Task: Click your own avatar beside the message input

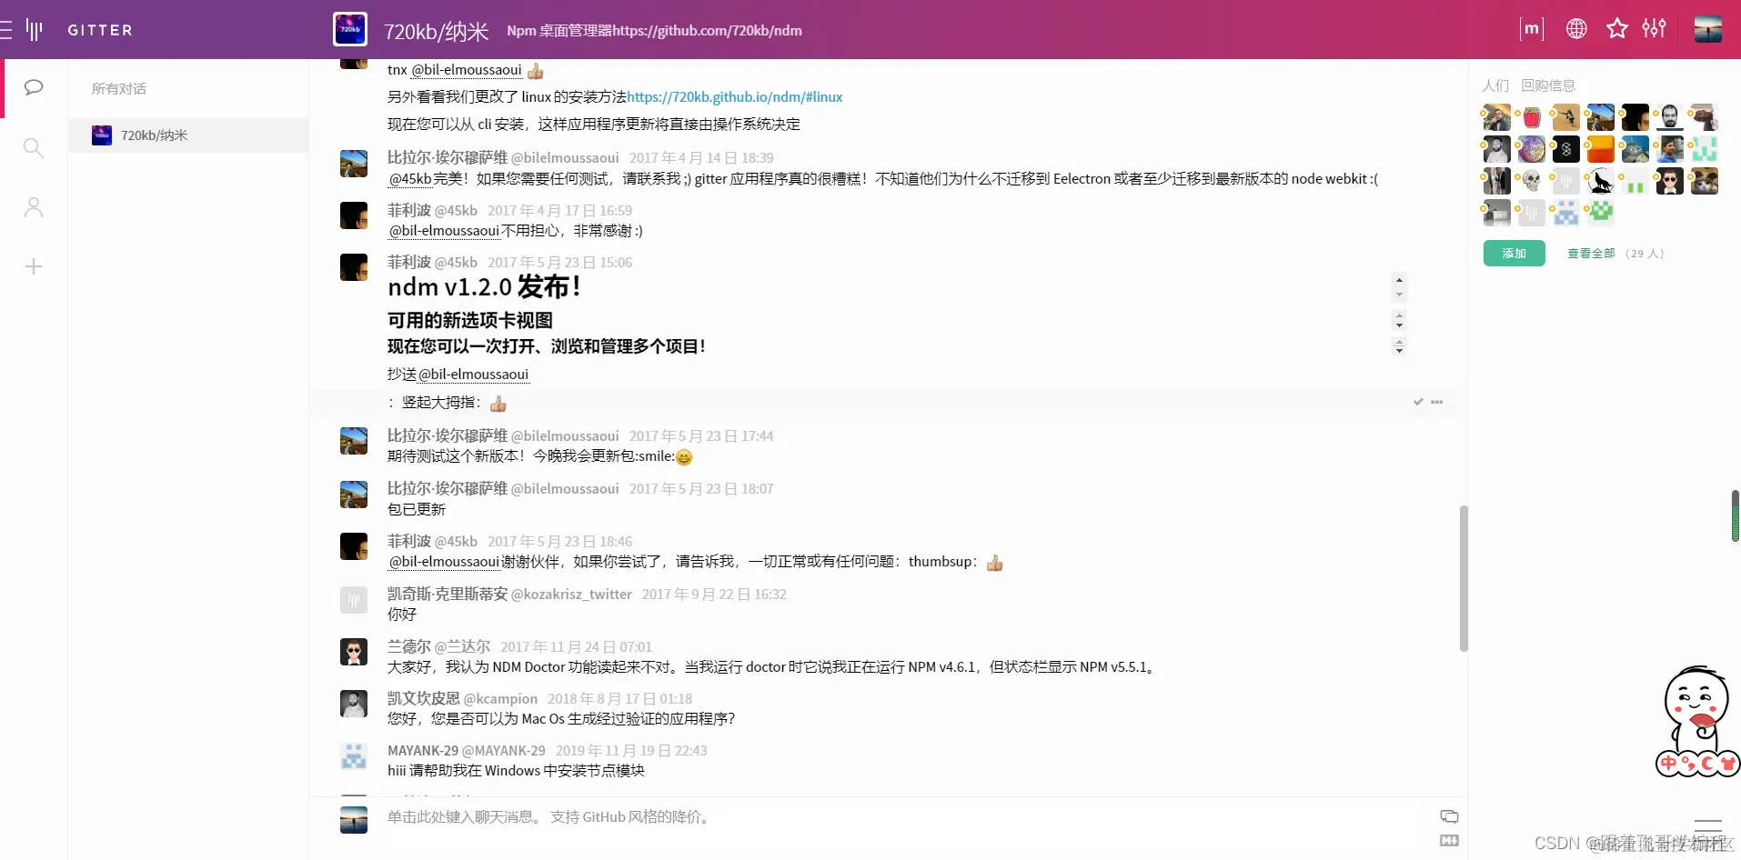Action: point(354,819)
